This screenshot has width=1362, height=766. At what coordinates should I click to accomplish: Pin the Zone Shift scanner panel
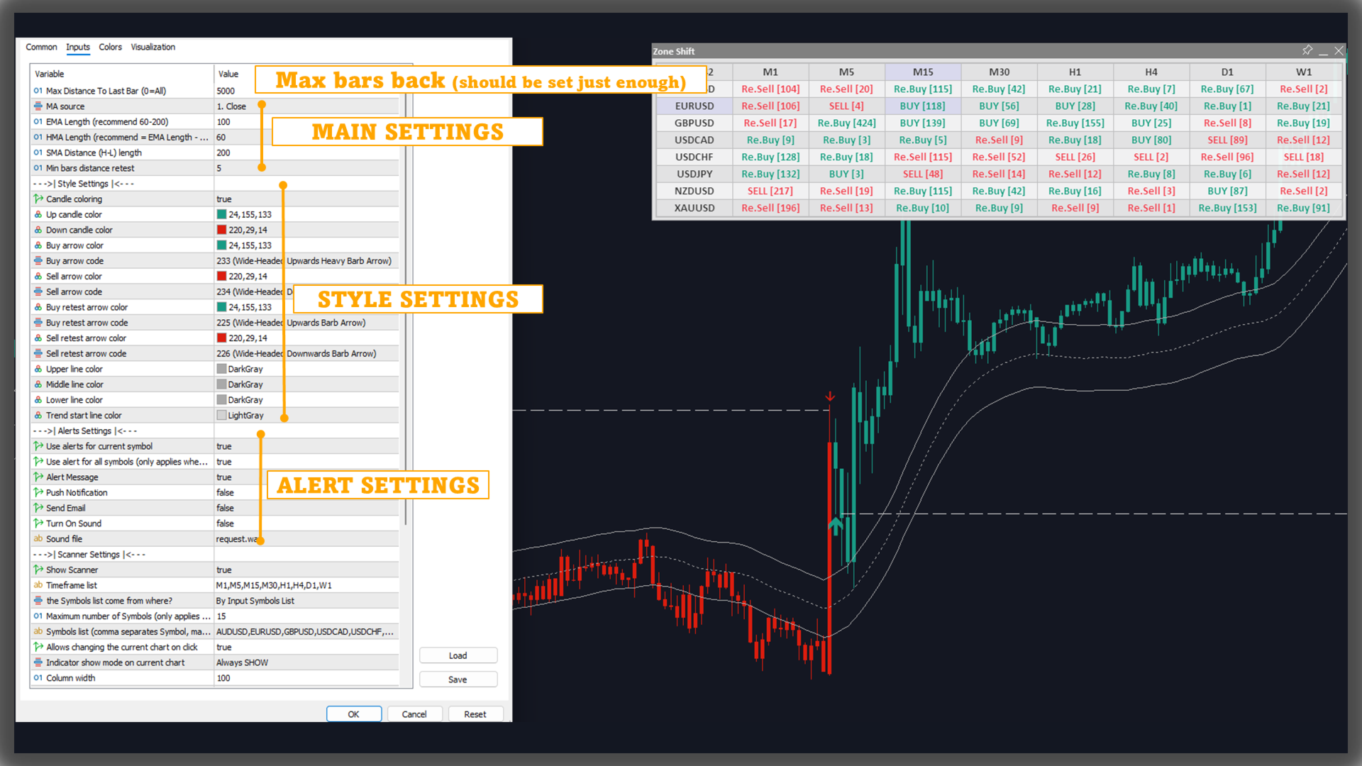[1307, 50]
